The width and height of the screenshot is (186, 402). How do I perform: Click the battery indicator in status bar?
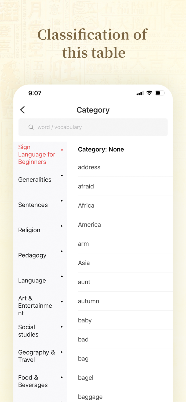pyautogui.click(x=160, y=93)
